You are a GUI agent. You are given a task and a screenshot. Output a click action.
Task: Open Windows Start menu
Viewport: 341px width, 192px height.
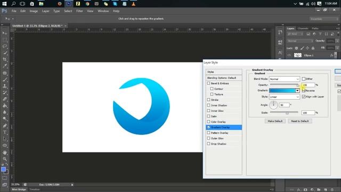[4, 4]
